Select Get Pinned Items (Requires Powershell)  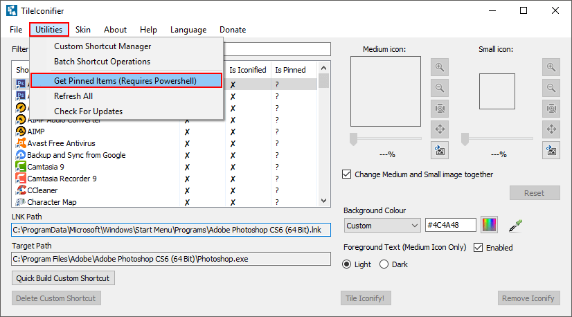(126, 80)
